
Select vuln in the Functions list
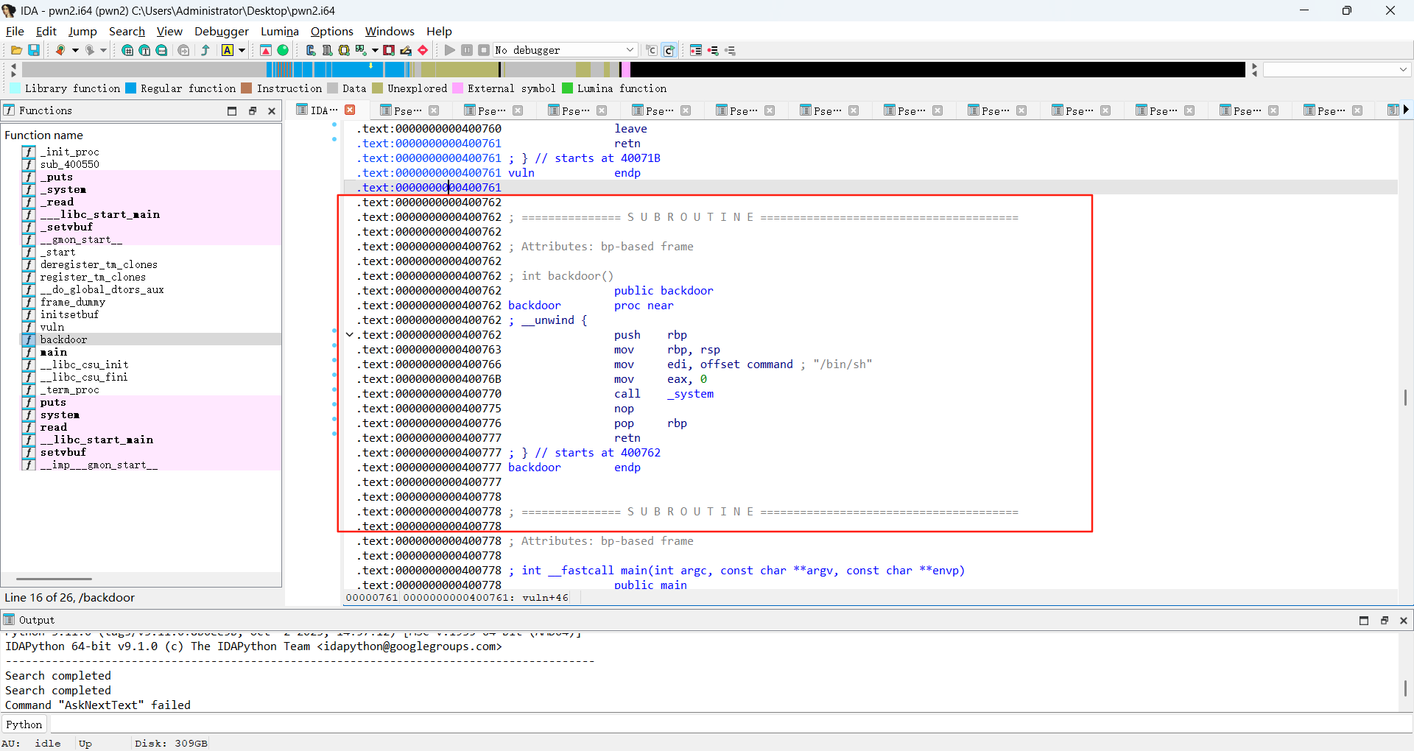pos(151,327)
